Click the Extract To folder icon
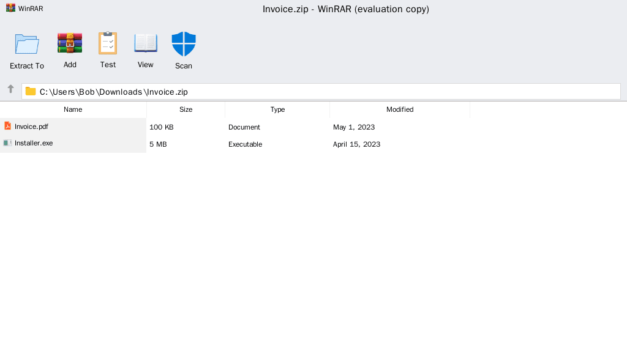The height and width of the screenshot is (352, 627). coord(27,44)
